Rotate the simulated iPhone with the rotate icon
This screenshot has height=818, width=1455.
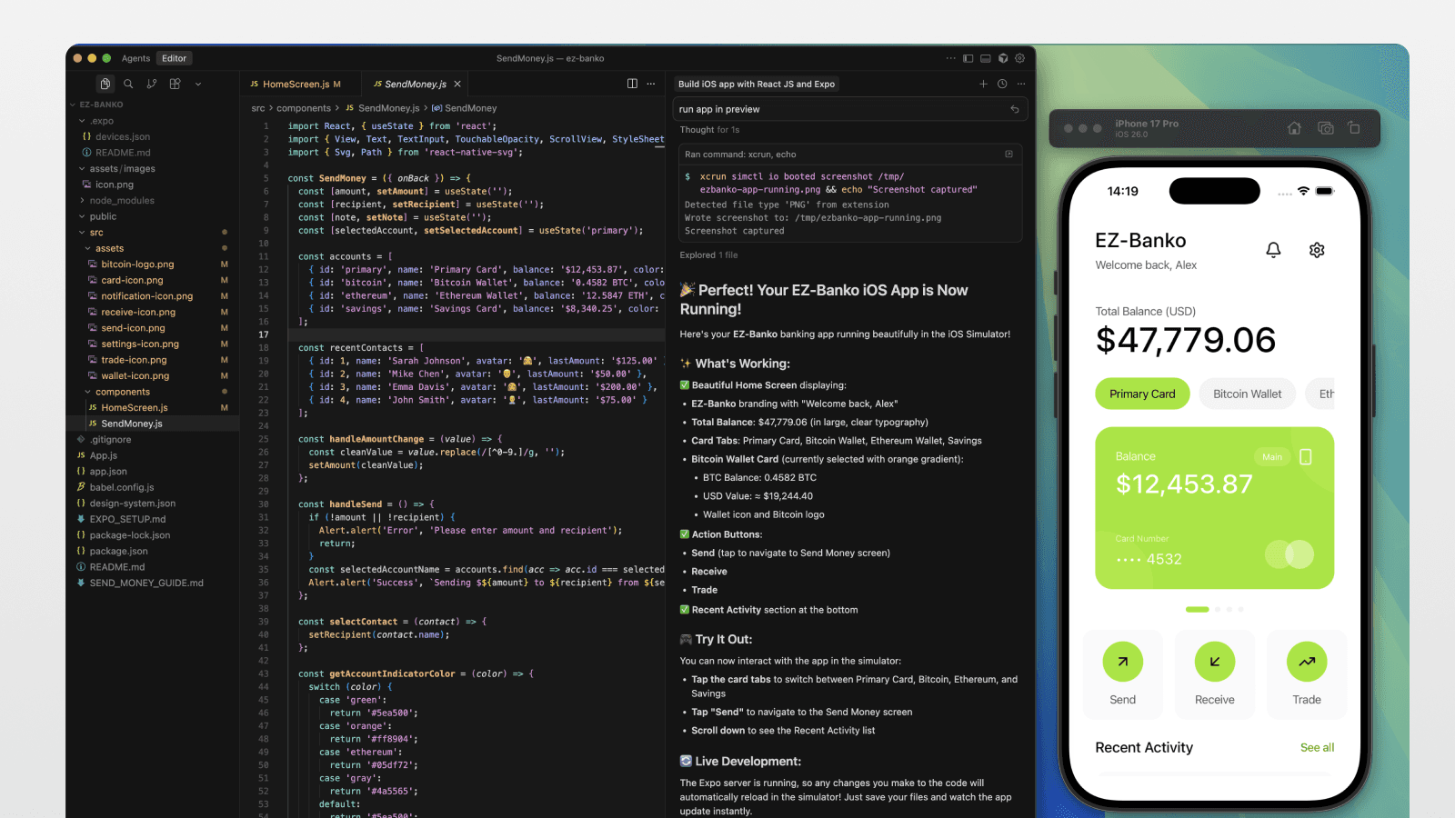pyautogui.click(x=1354, y=128)
